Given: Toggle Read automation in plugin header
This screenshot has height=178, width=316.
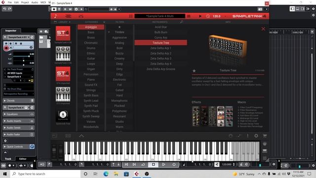Looking at the screenshot, I should 65,9.
